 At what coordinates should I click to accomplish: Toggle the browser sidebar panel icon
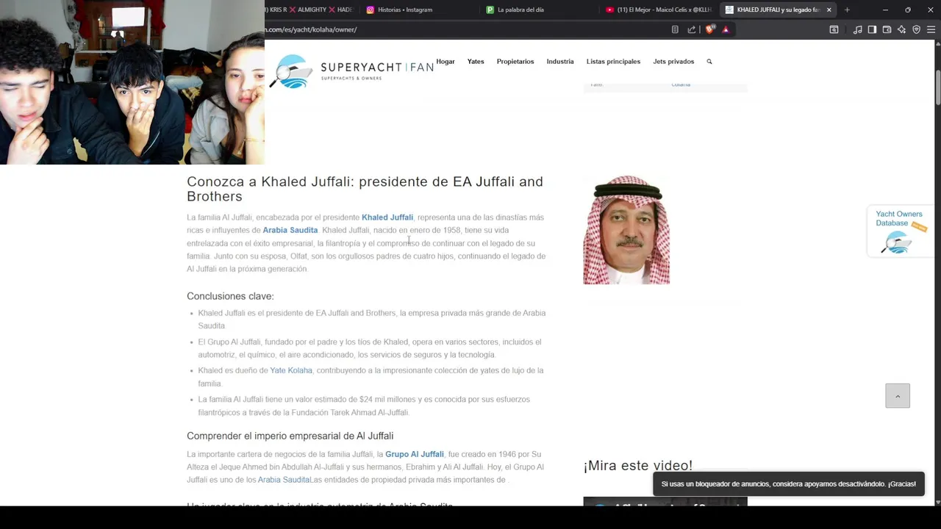pos(872,29)
